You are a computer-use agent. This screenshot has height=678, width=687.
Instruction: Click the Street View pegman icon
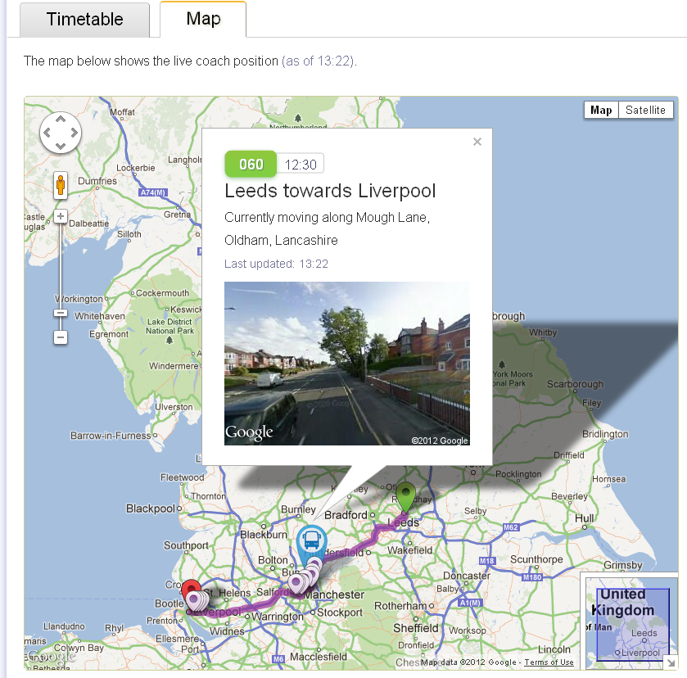(x=61, y=185)
